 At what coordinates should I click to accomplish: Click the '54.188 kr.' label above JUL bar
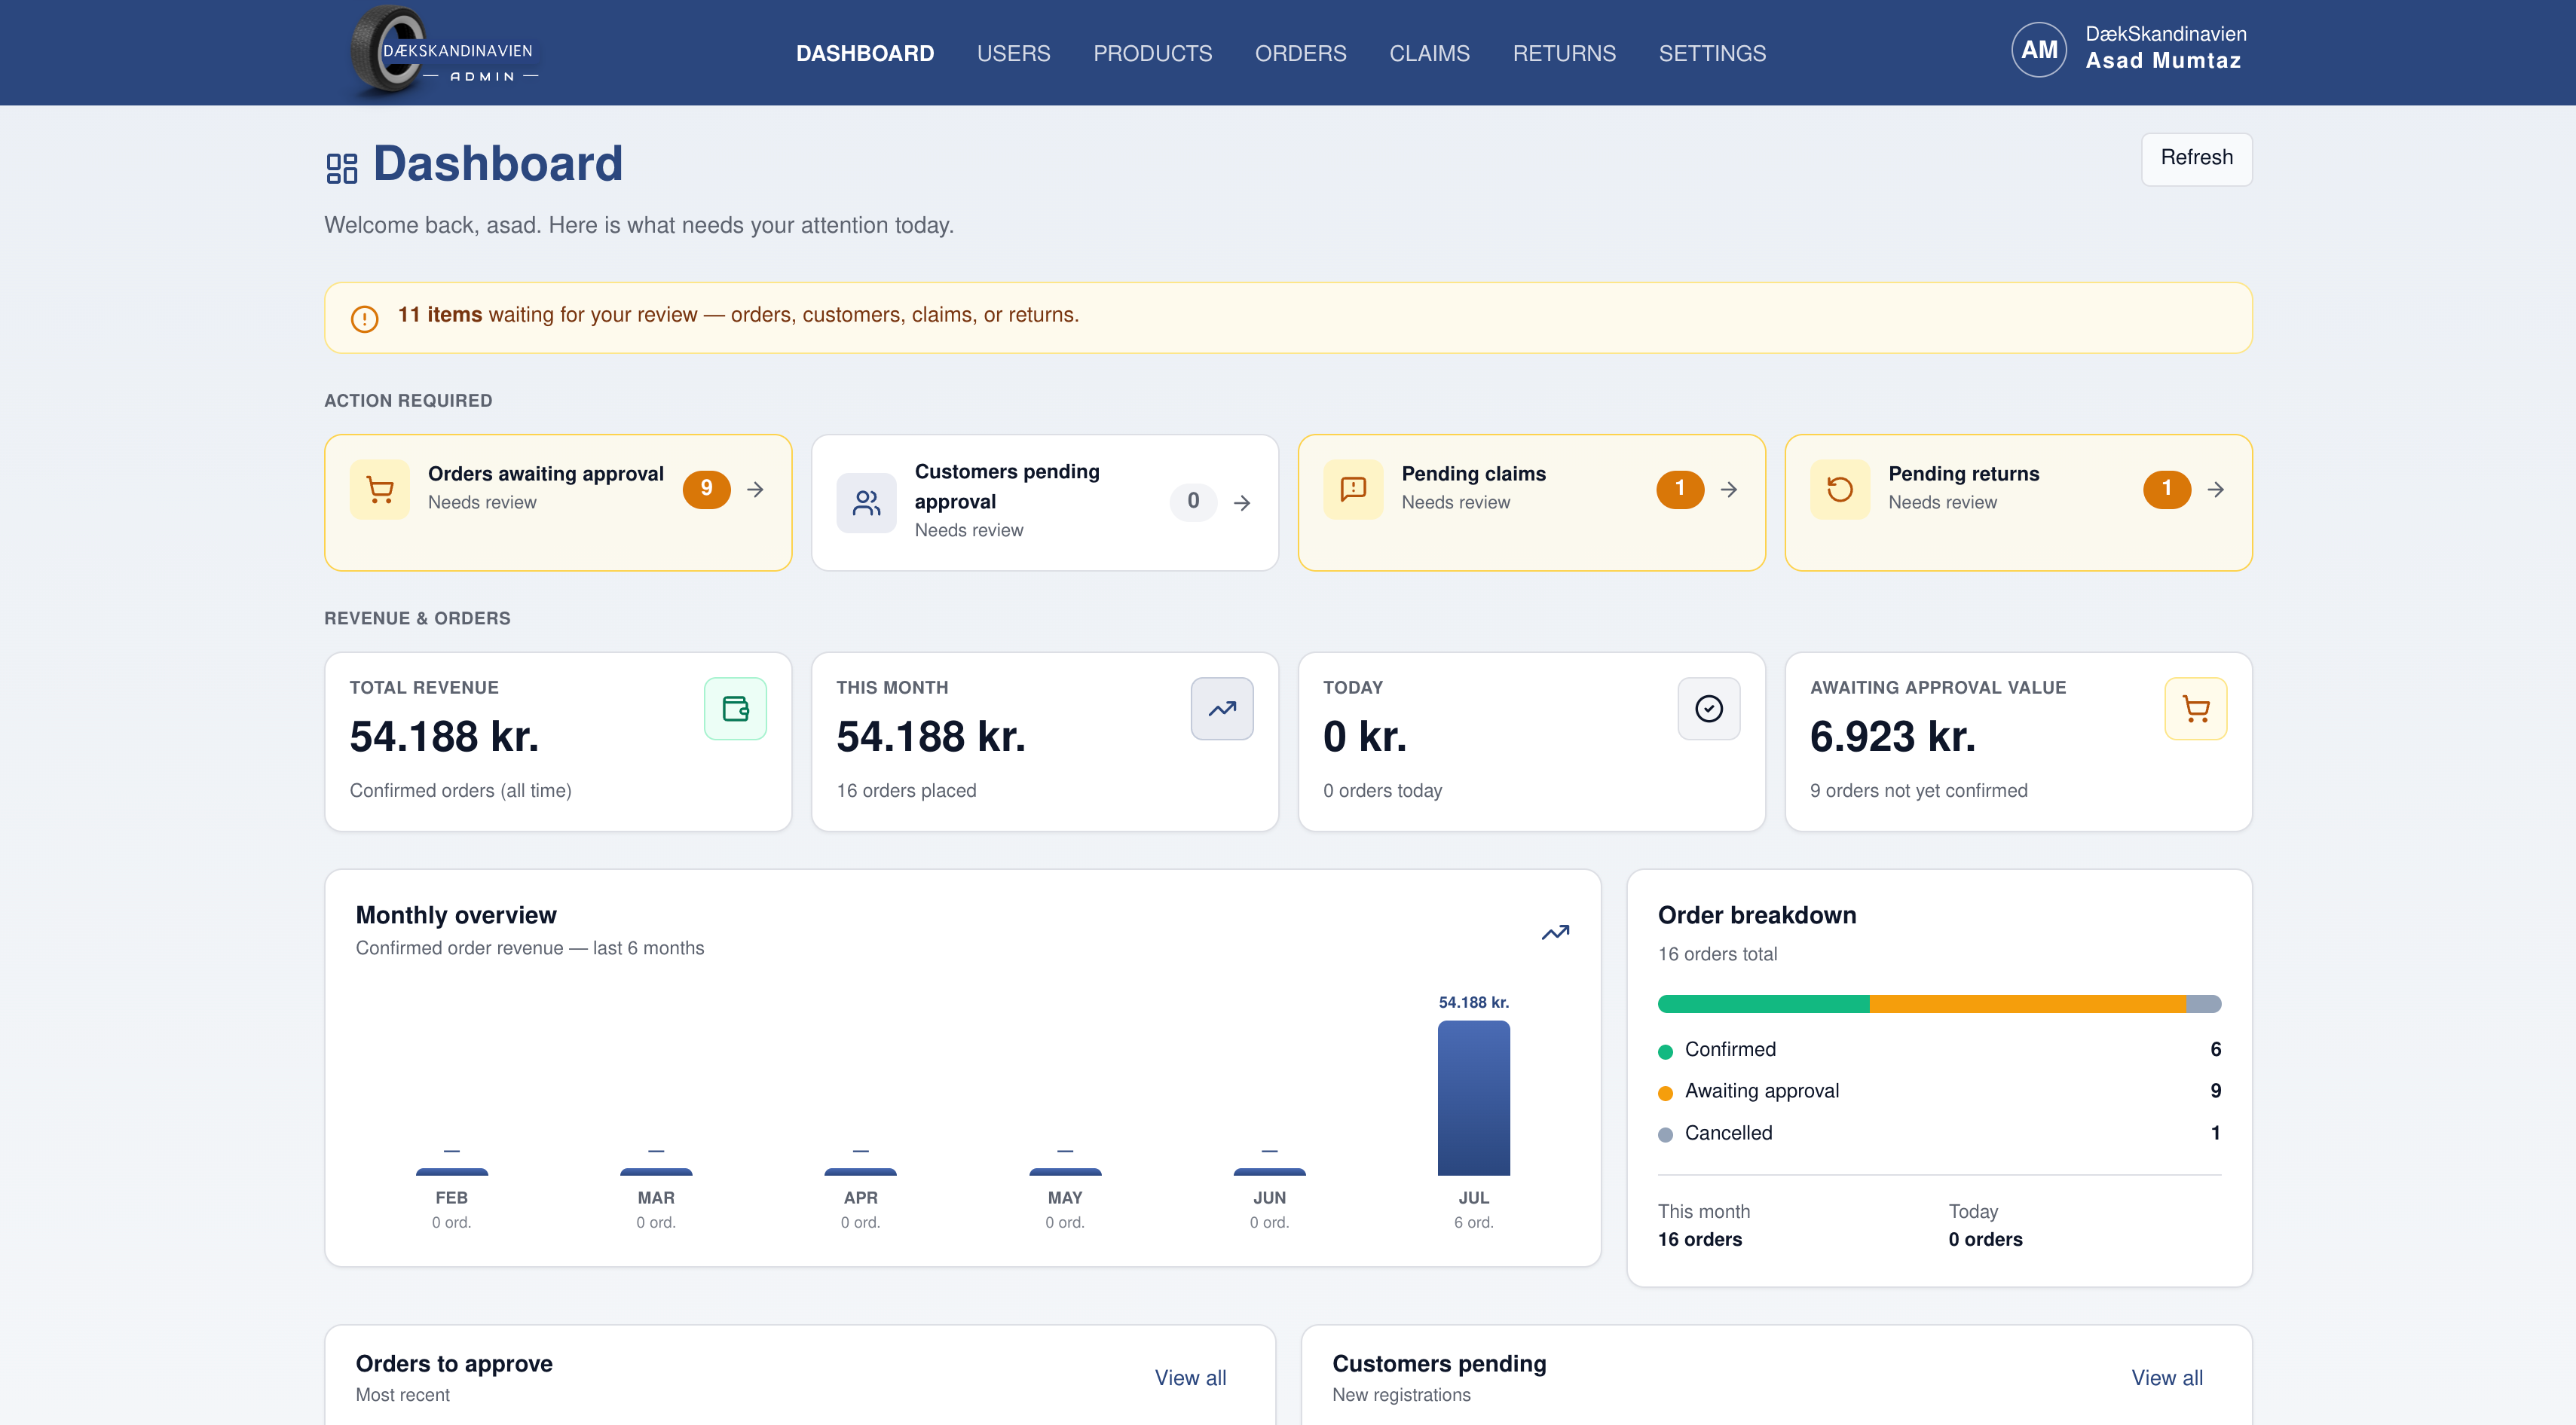(x=1474, y=1002)
